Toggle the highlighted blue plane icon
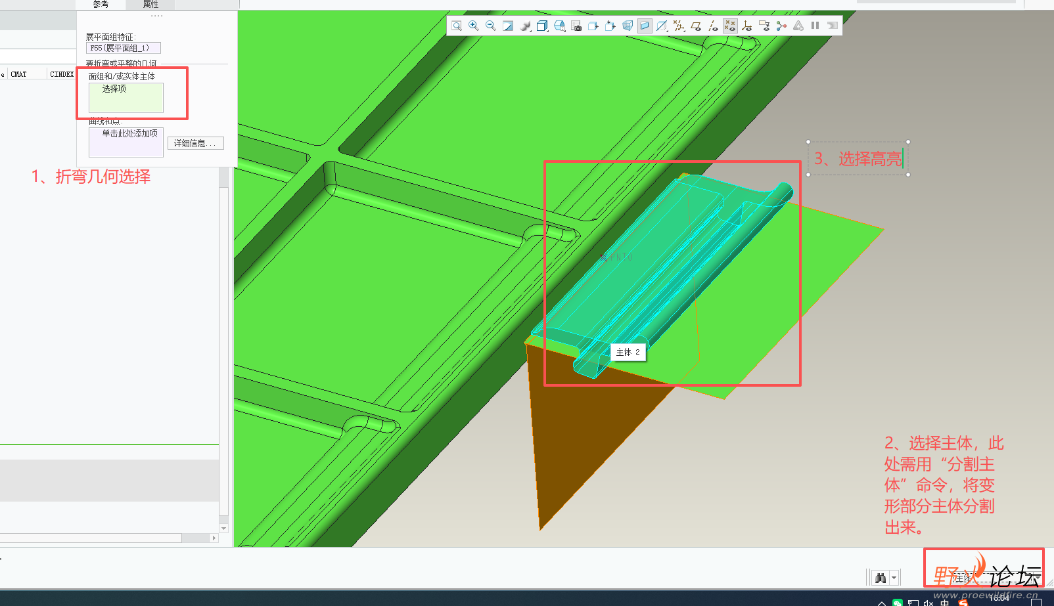1054x606 pixels. [645, 26]
